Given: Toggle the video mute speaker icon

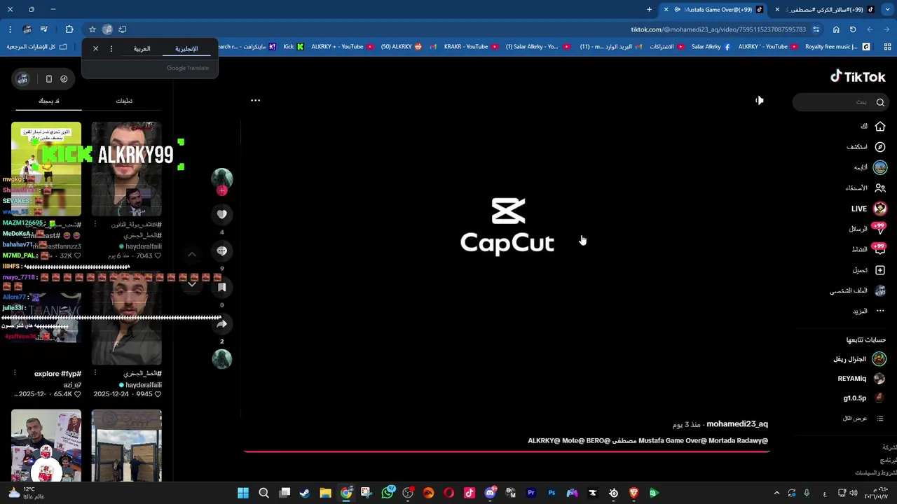Looking at the screenshot, I should tap(759, 101).
